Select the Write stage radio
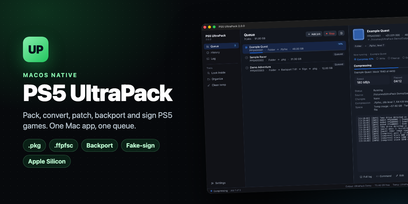This screenshot has width=408, height=204. 381,58
